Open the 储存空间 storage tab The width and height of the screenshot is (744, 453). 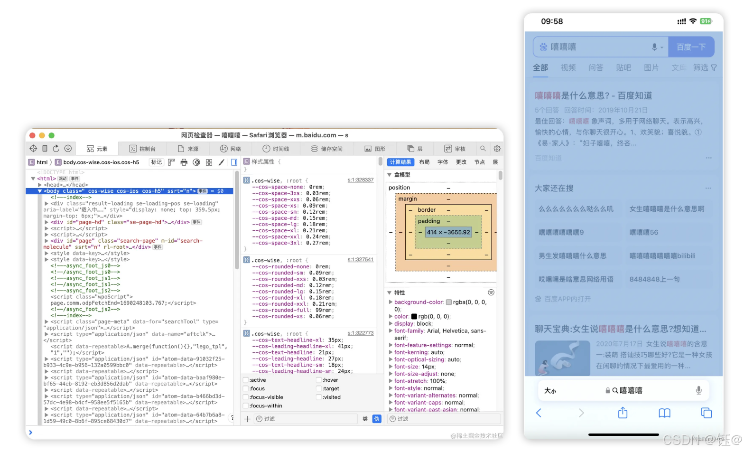pos(327,149)
